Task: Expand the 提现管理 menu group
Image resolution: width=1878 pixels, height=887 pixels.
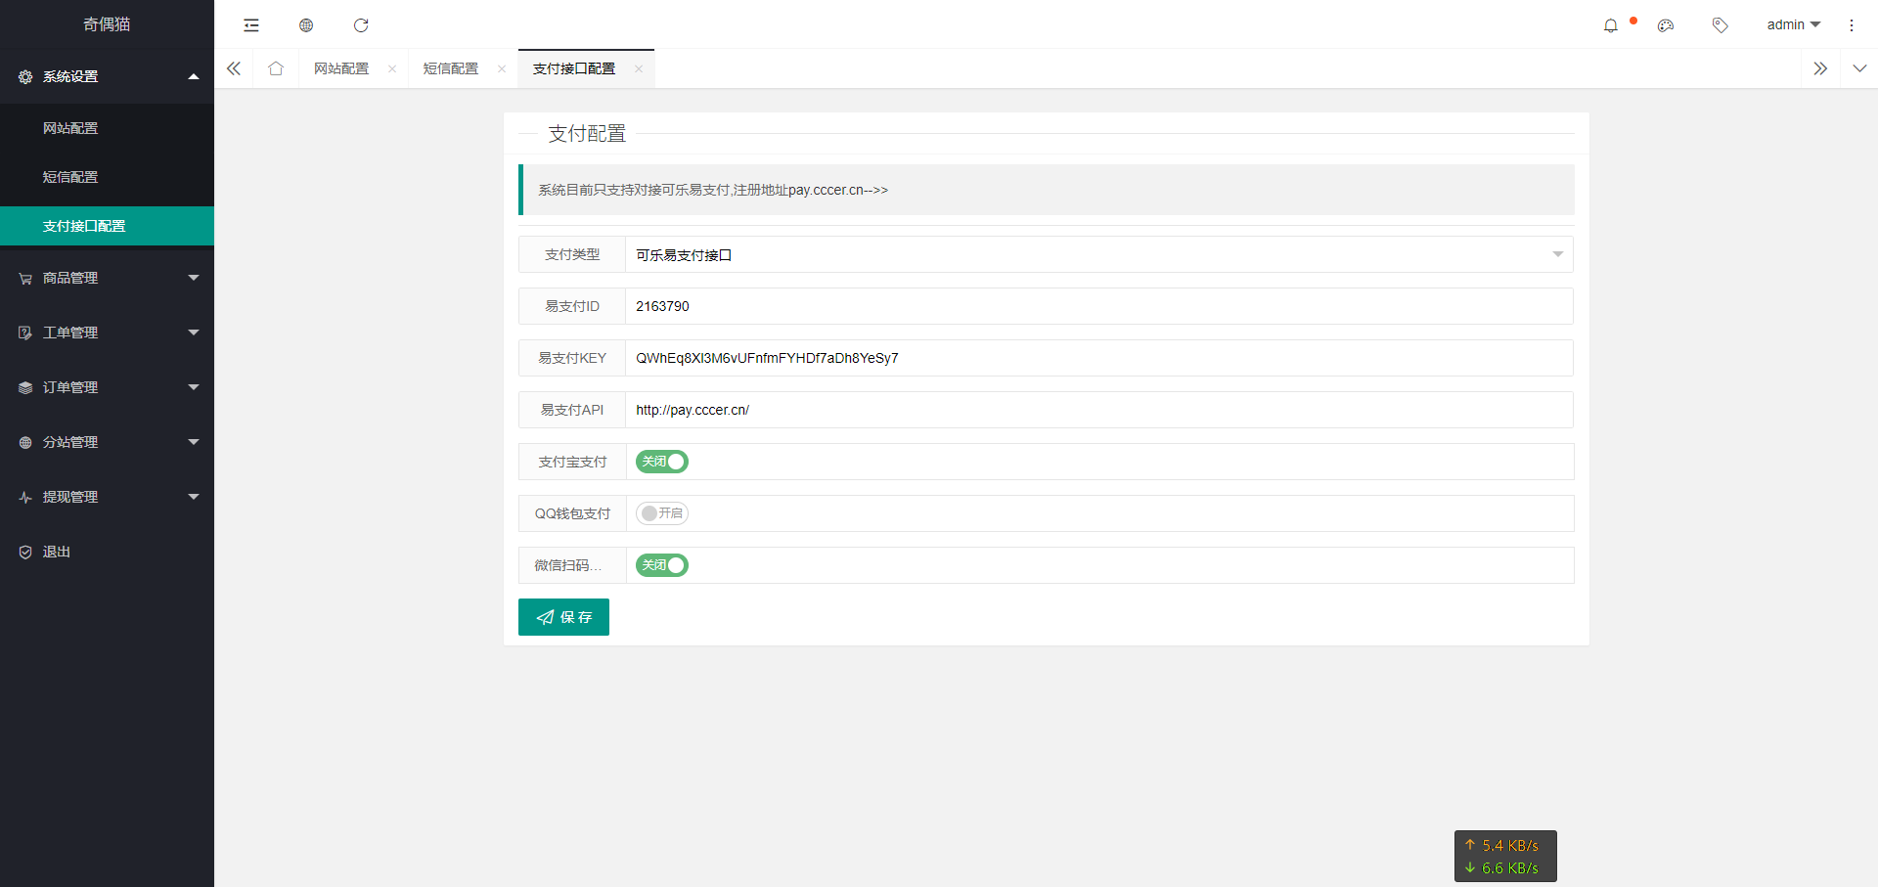Action: pyautogui.click(x=194, y=497)
